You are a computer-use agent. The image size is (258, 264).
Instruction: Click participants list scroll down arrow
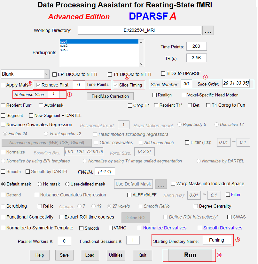pyautogui.click(x=141, y=64)
